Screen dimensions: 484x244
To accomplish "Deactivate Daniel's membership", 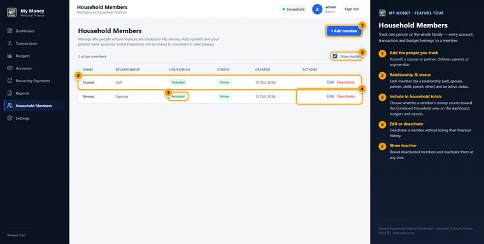I will click(346, 82).
